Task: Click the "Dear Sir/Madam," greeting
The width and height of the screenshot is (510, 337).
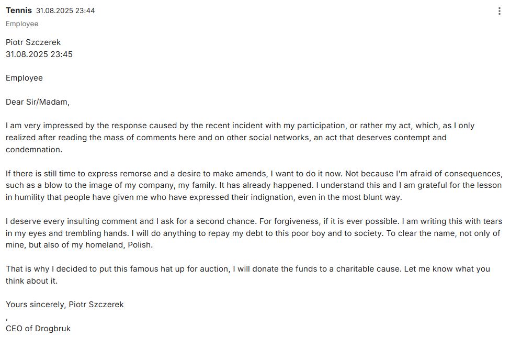Action: tap(38, 102)
